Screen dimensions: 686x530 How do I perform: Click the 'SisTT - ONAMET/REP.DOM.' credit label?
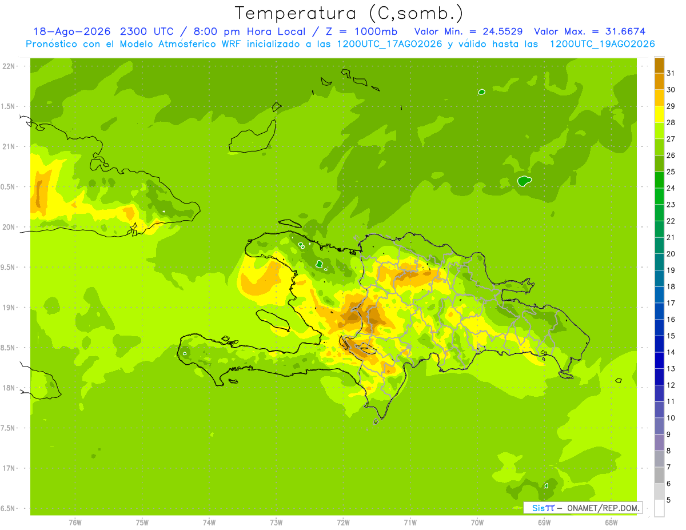583,508
